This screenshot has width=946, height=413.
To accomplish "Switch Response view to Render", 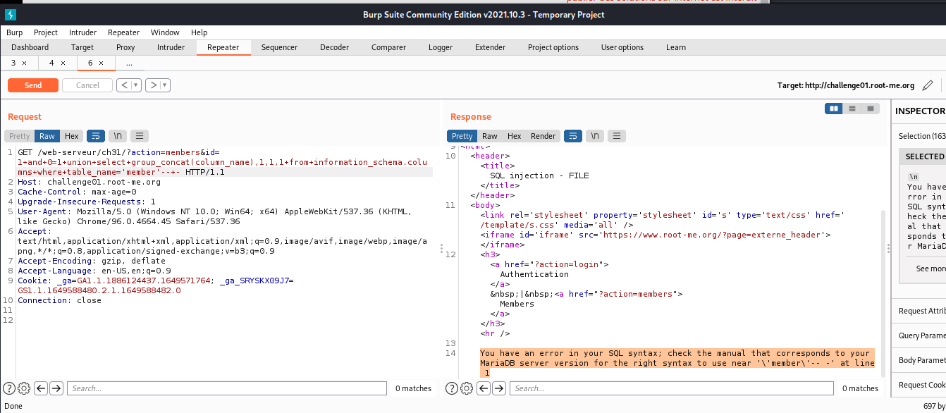I will tap(543, 136).
